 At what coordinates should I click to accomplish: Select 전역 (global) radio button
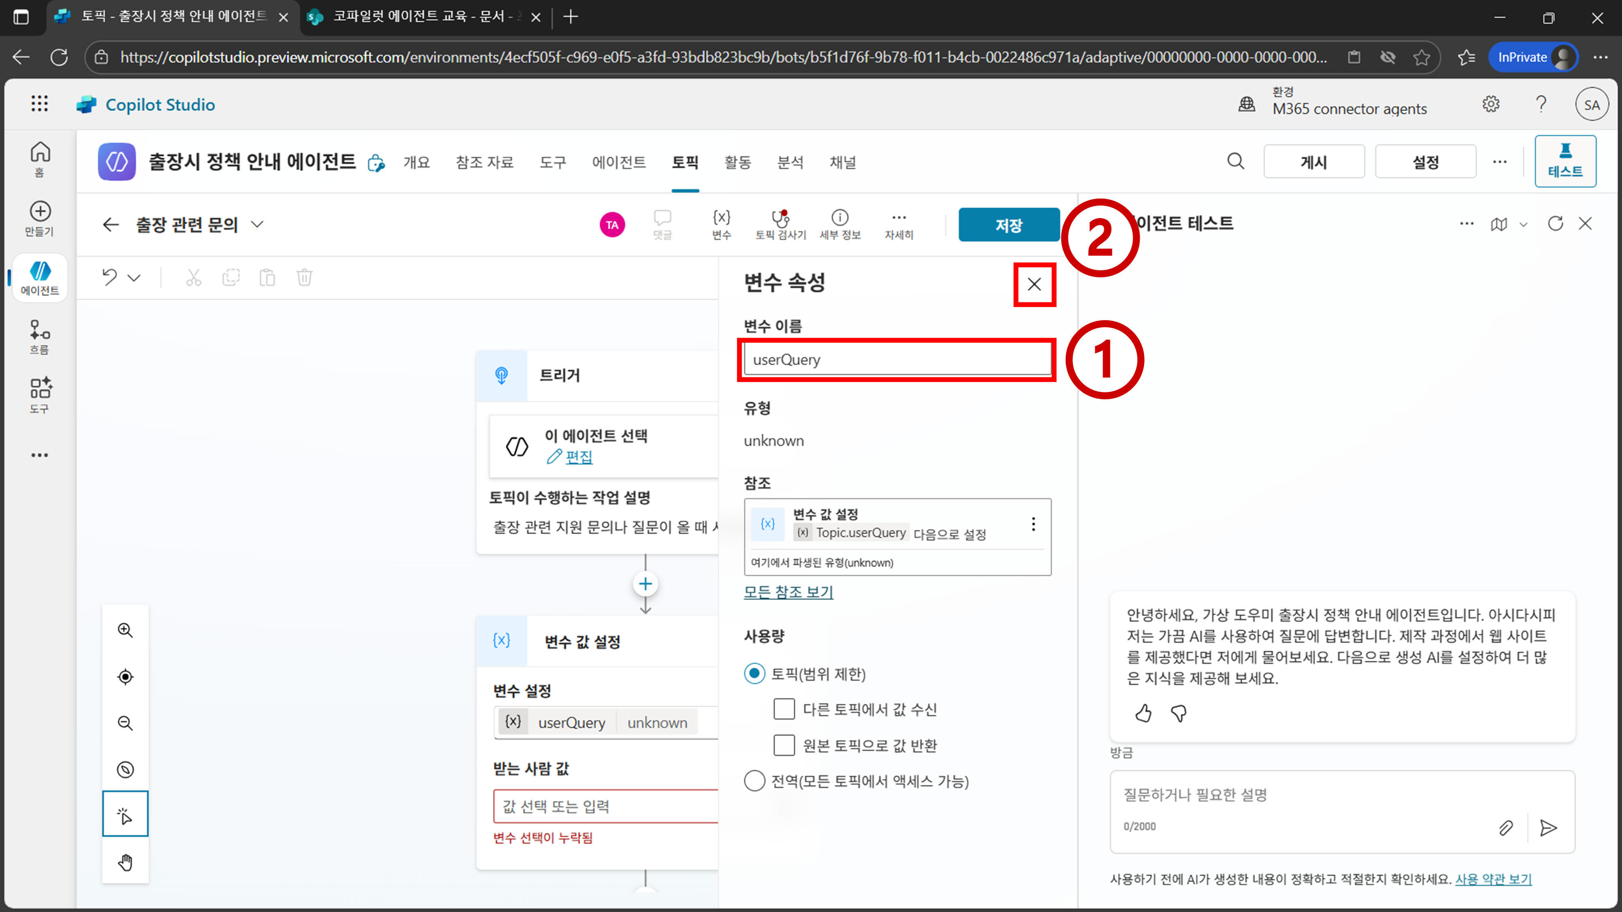[x=754, y=781]
